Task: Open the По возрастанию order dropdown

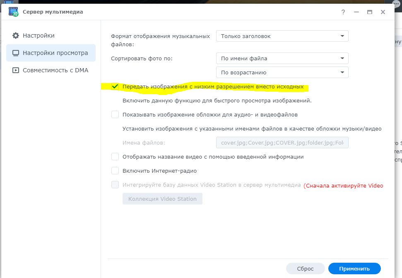Action: pyautogui.click(x=282, y=72)
